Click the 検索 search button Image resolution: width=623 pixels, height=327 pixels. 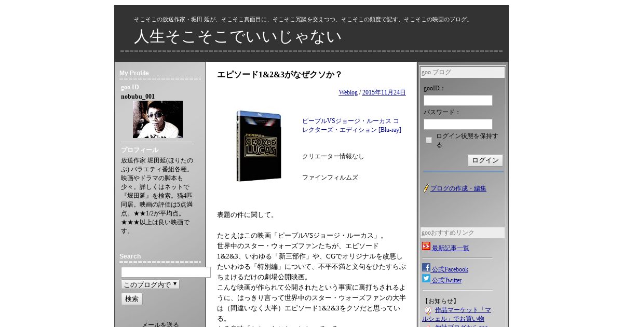[x=132, y=299]
